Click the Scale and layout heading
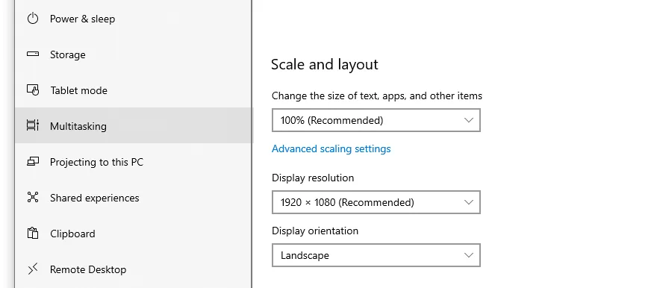 pyautogui.click(x=325, y=64)
